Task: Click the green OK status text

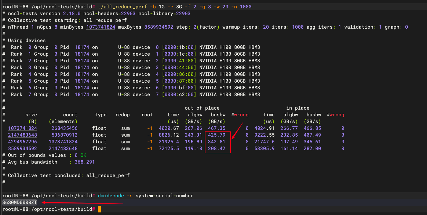Action: (83, 155)
